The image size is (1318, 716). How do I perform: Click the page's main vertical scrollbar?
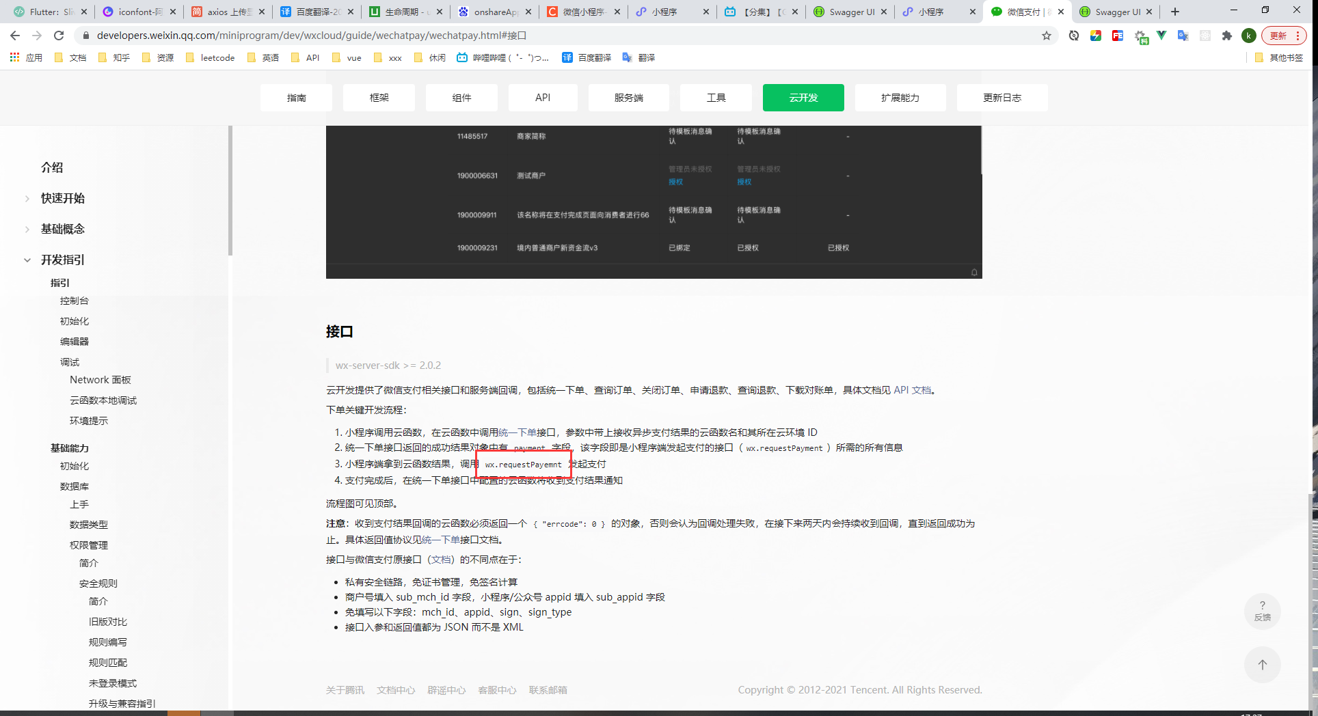click(1311, 601)
